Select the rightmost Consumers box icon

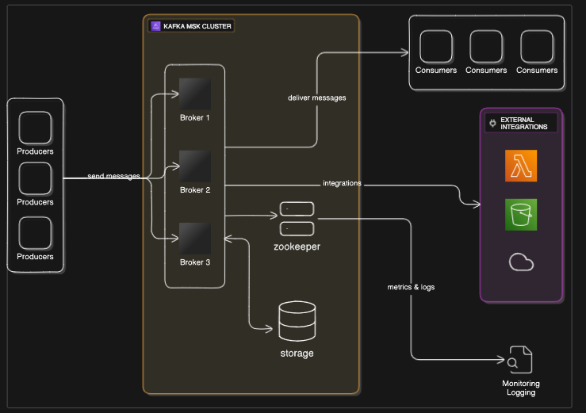coord(537,47)
